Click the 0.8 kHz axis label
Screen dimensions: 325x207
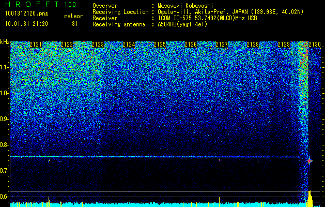[x=4, y=145]
